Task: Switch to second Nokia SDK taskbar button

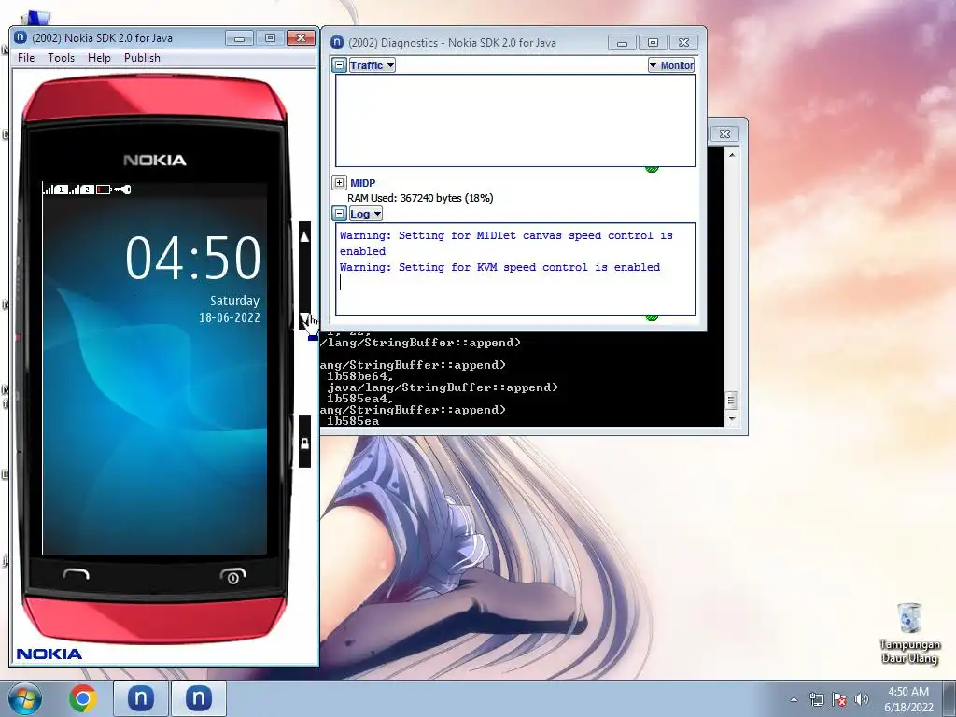Action: 199,698
